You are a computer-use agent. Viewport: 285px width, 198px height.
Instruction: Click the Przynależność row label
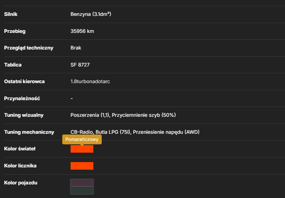pos(22,99)
